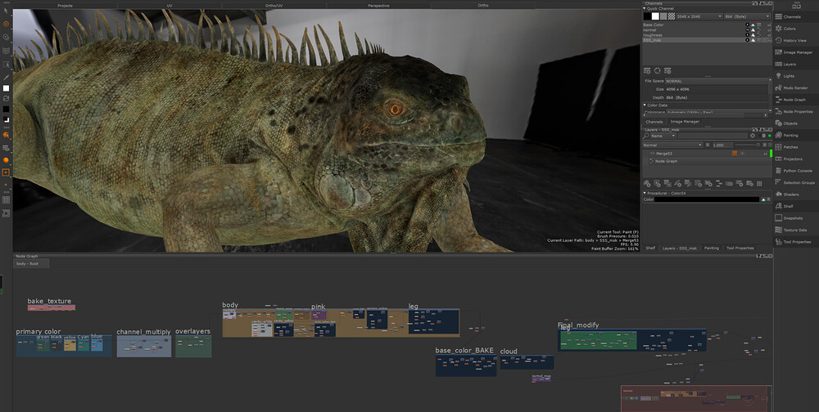Select the arrow Select tool in left toolbar

7,11
